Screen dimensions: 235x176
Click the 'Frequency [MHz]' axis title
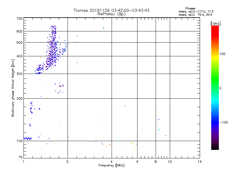pyautogui.click(x=111, y=165)
